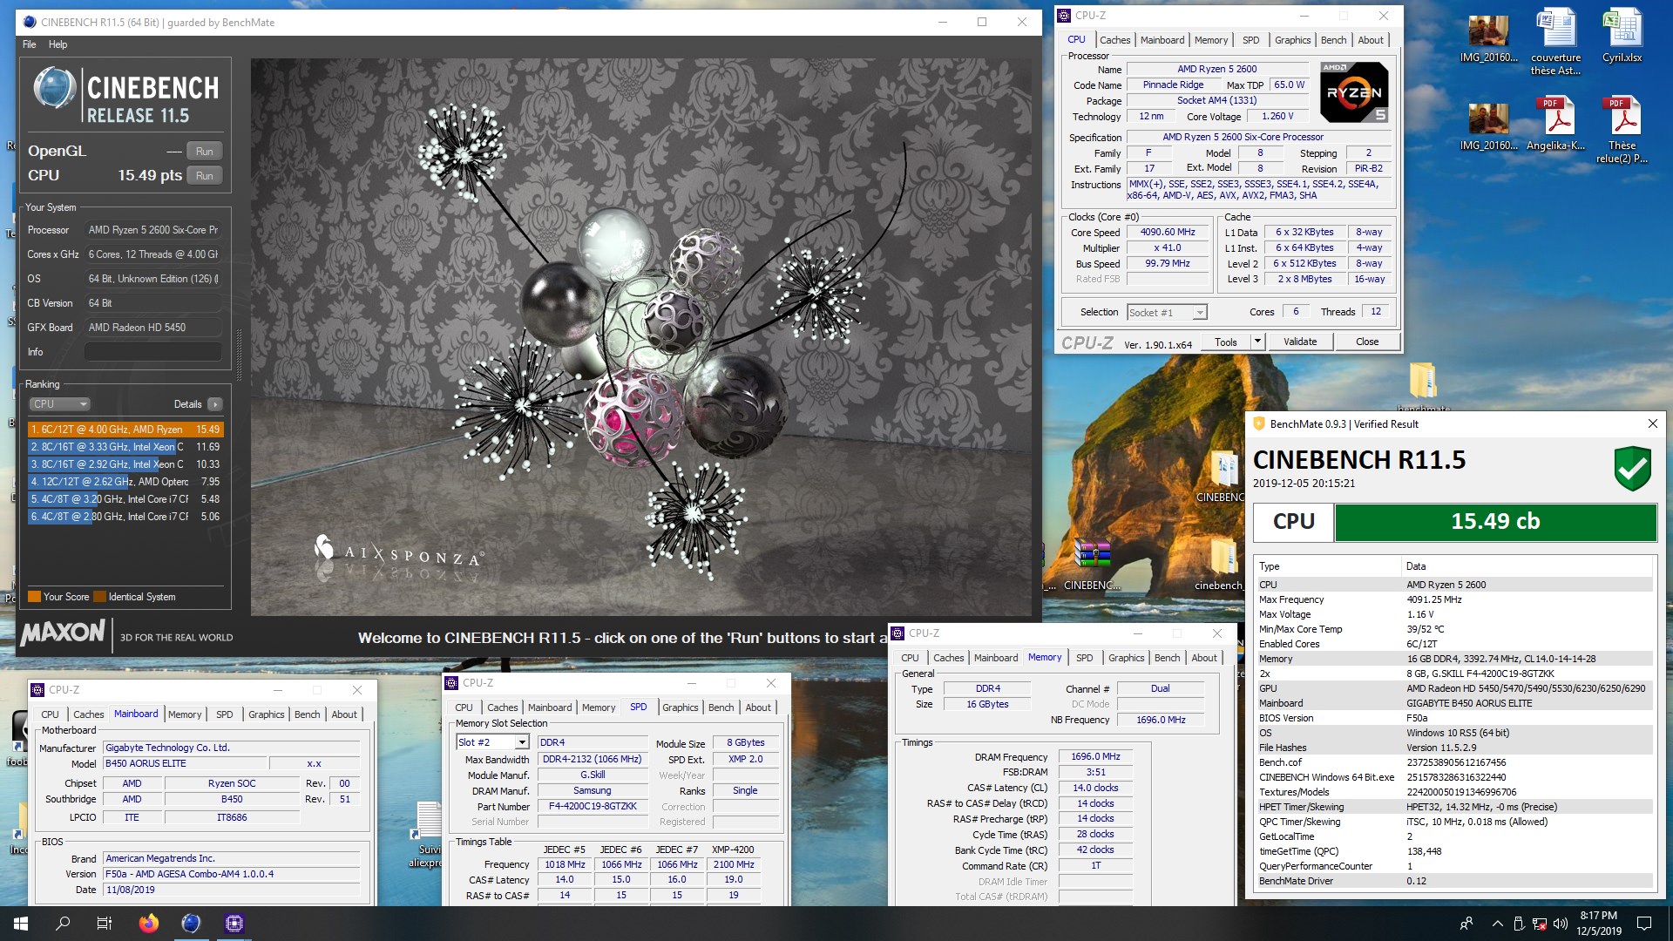Open File menu in Cinebench
This screenshot has width=1673, height=941.
pyautogui.click(x=30, y=44)
